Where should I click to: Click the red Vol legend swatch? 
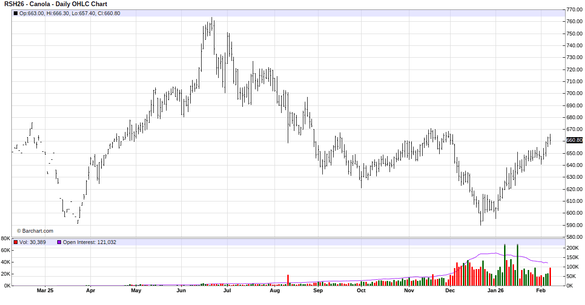pyautogui.click(x=16, y=242)
